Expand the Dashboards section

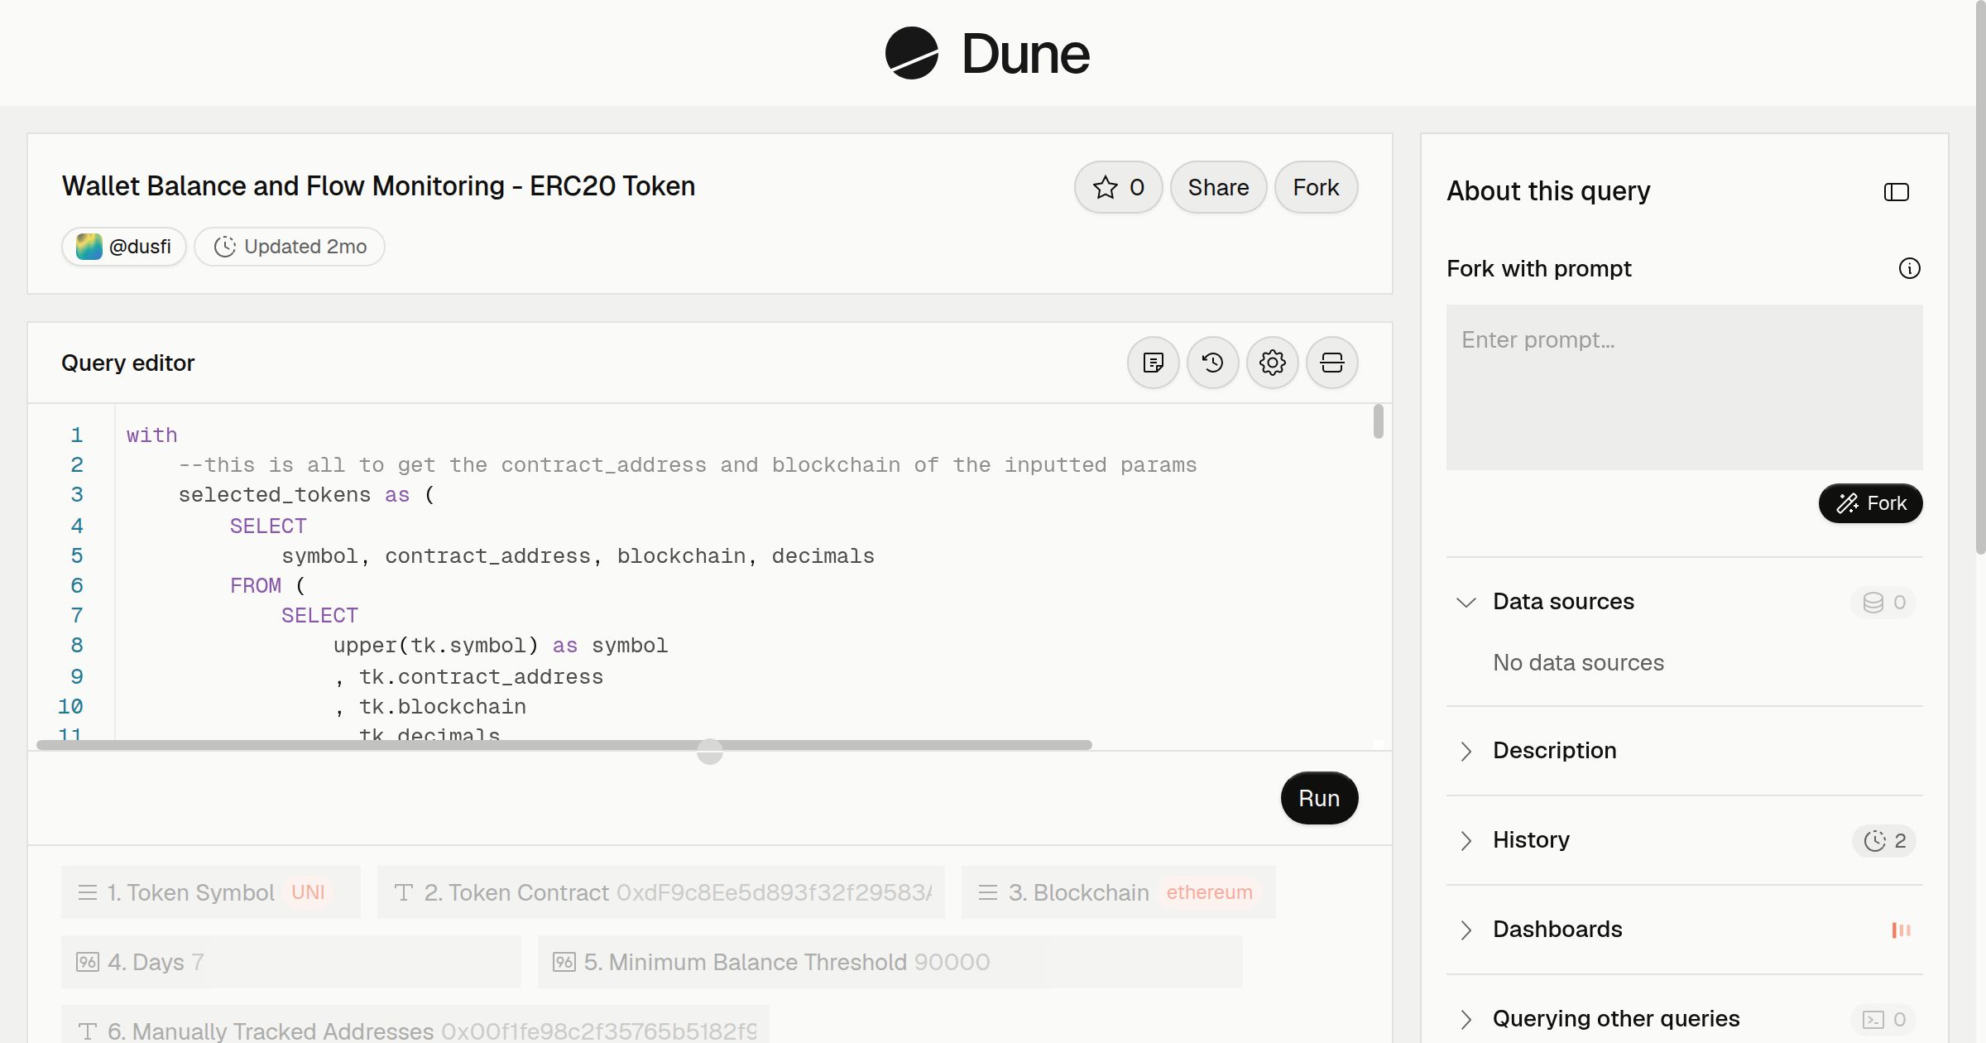[1466, 930]
